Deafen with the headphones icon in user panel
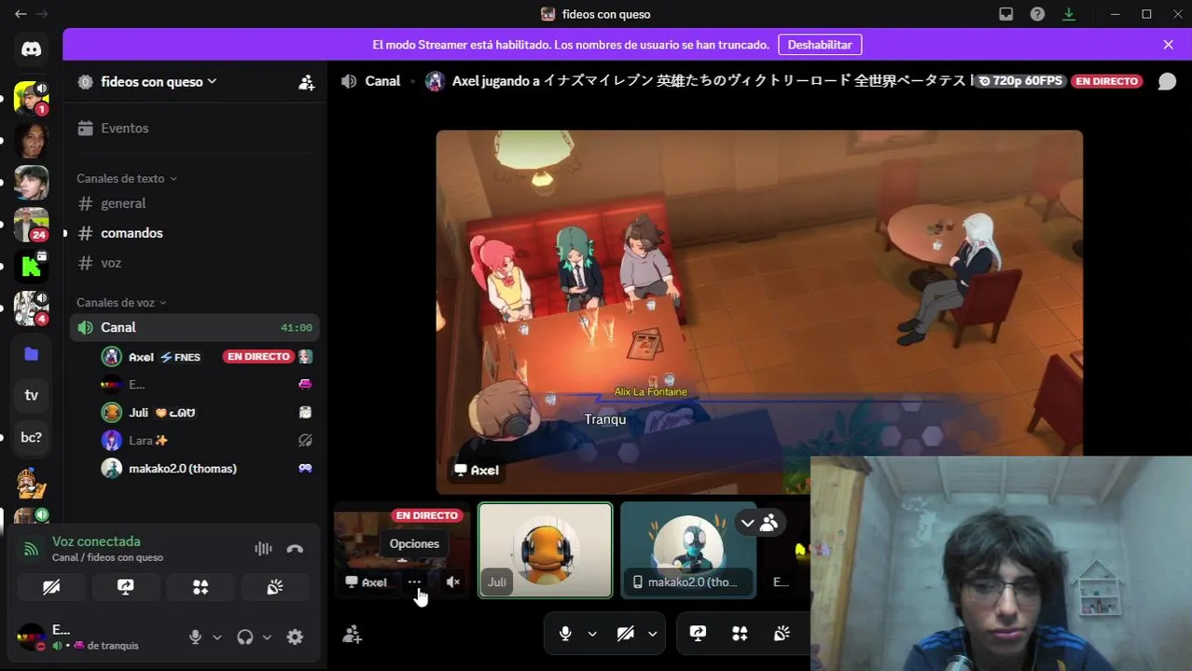The width and height of the screenshot is (1192, 671). (x=245, y=637)
